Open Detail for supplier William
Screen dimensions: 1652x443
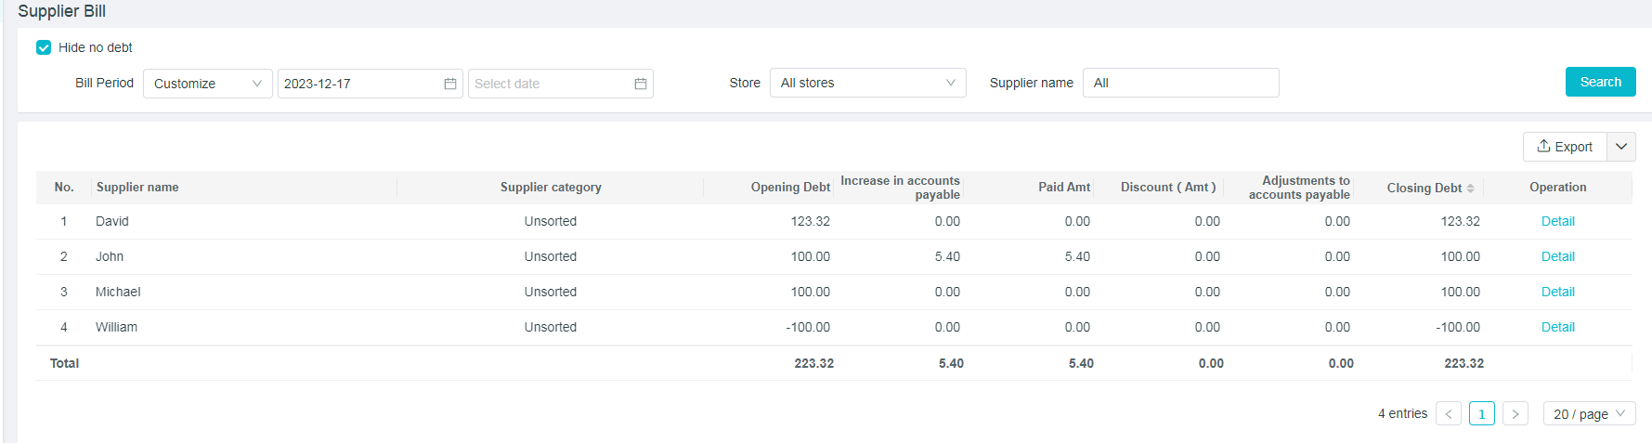(1557, 327)
